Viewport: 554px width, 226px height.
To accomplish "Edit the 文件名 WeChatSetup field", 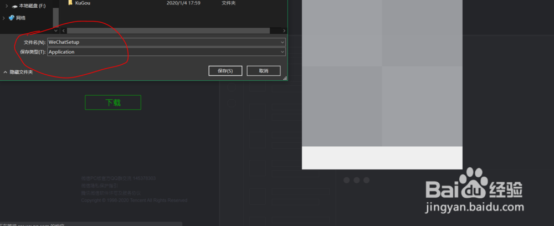I will pos(166,42).
